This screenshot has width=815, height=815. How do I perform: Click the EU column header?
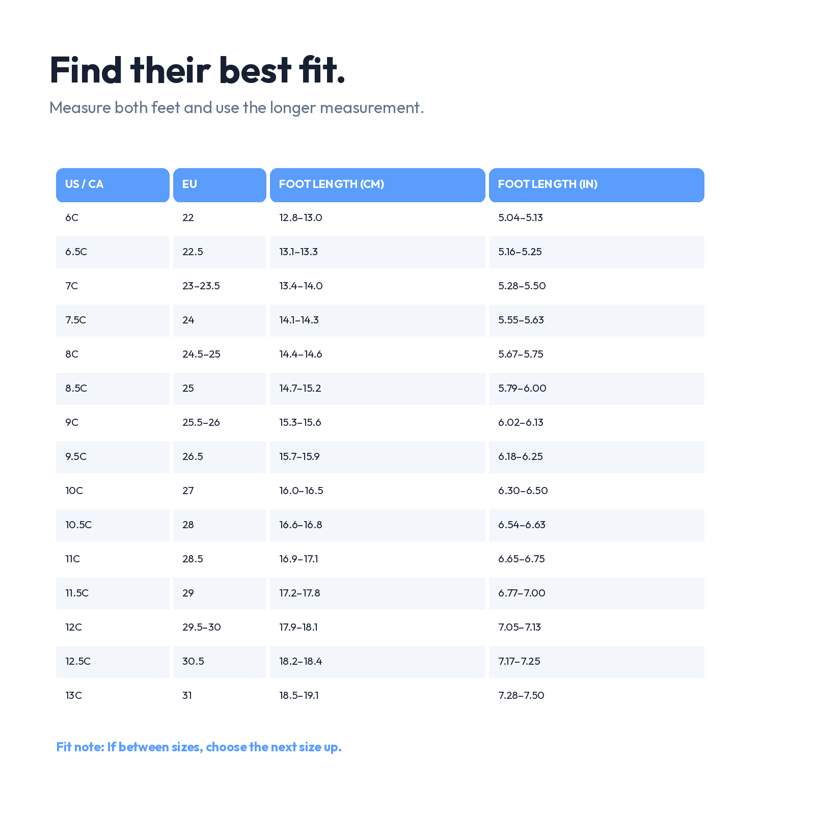click(220, 185)
